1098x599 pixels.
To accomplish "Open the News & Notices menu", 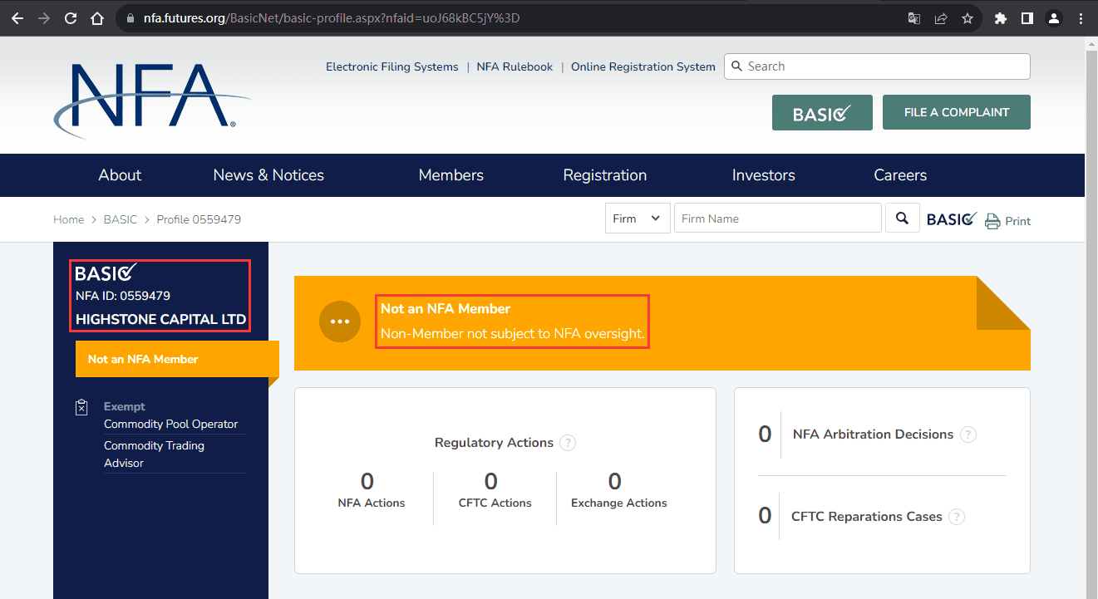I will point(268,175).
